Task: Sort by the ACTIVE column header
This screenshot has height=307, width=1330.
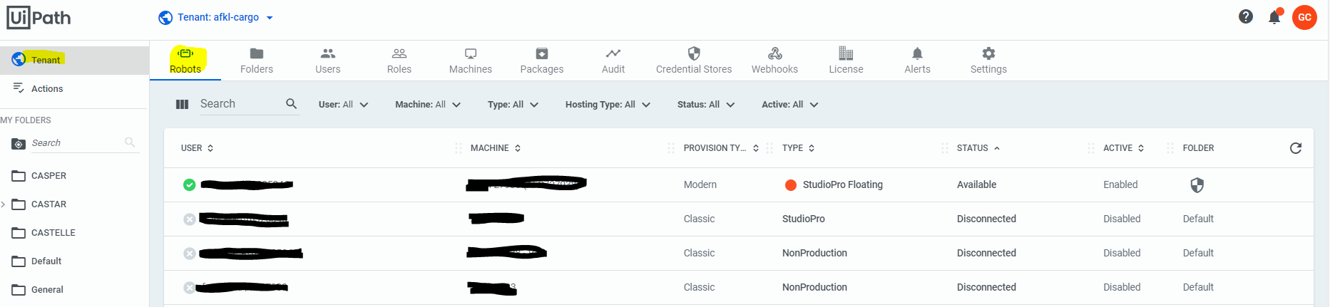Action: [1124, 148]
